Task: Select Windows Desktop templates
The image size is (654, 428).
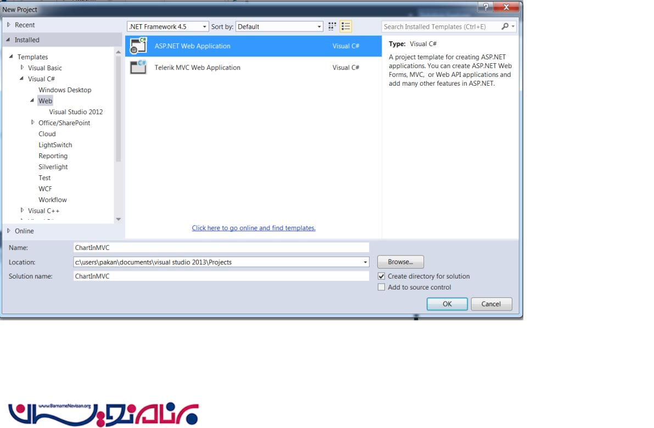Action: 65,90
